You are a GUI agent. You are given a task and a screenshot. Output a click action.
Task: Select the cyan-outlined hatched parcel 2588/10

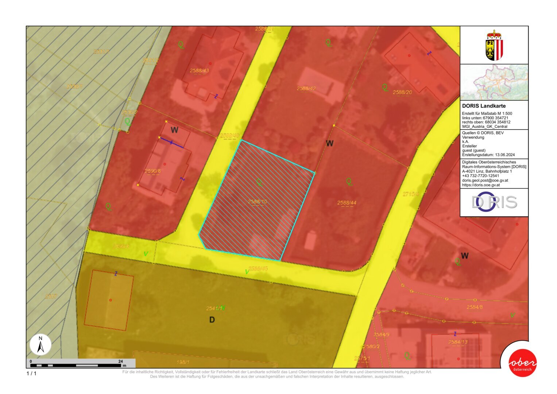(257, 200)
